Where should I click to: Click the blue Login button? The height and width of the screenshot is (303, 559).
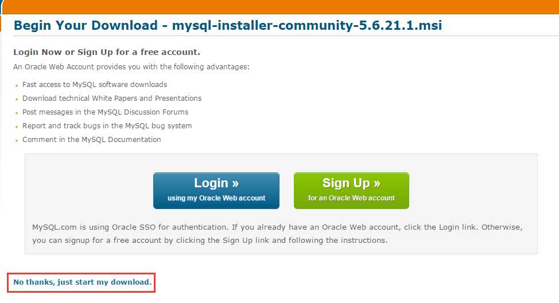[x=216, y=191]
